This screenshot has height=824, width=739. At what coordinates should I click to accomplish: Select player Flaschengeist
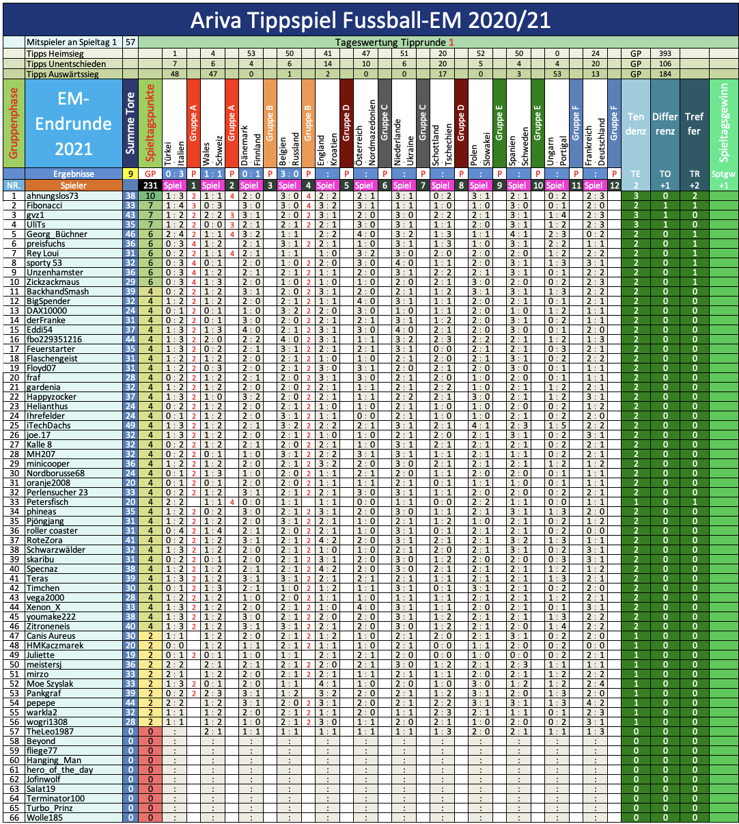74,359
